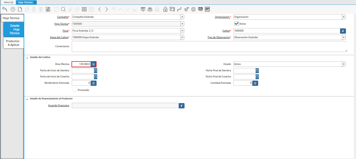The width and height of the screenshot is (356, 159).
Task: Save the record with the floppy disk icon
Action: tap(48, 9)
